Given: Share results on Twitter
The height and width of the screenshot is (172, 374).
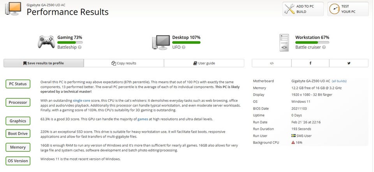Looking at the screenshot, I should tap(349, 63).
